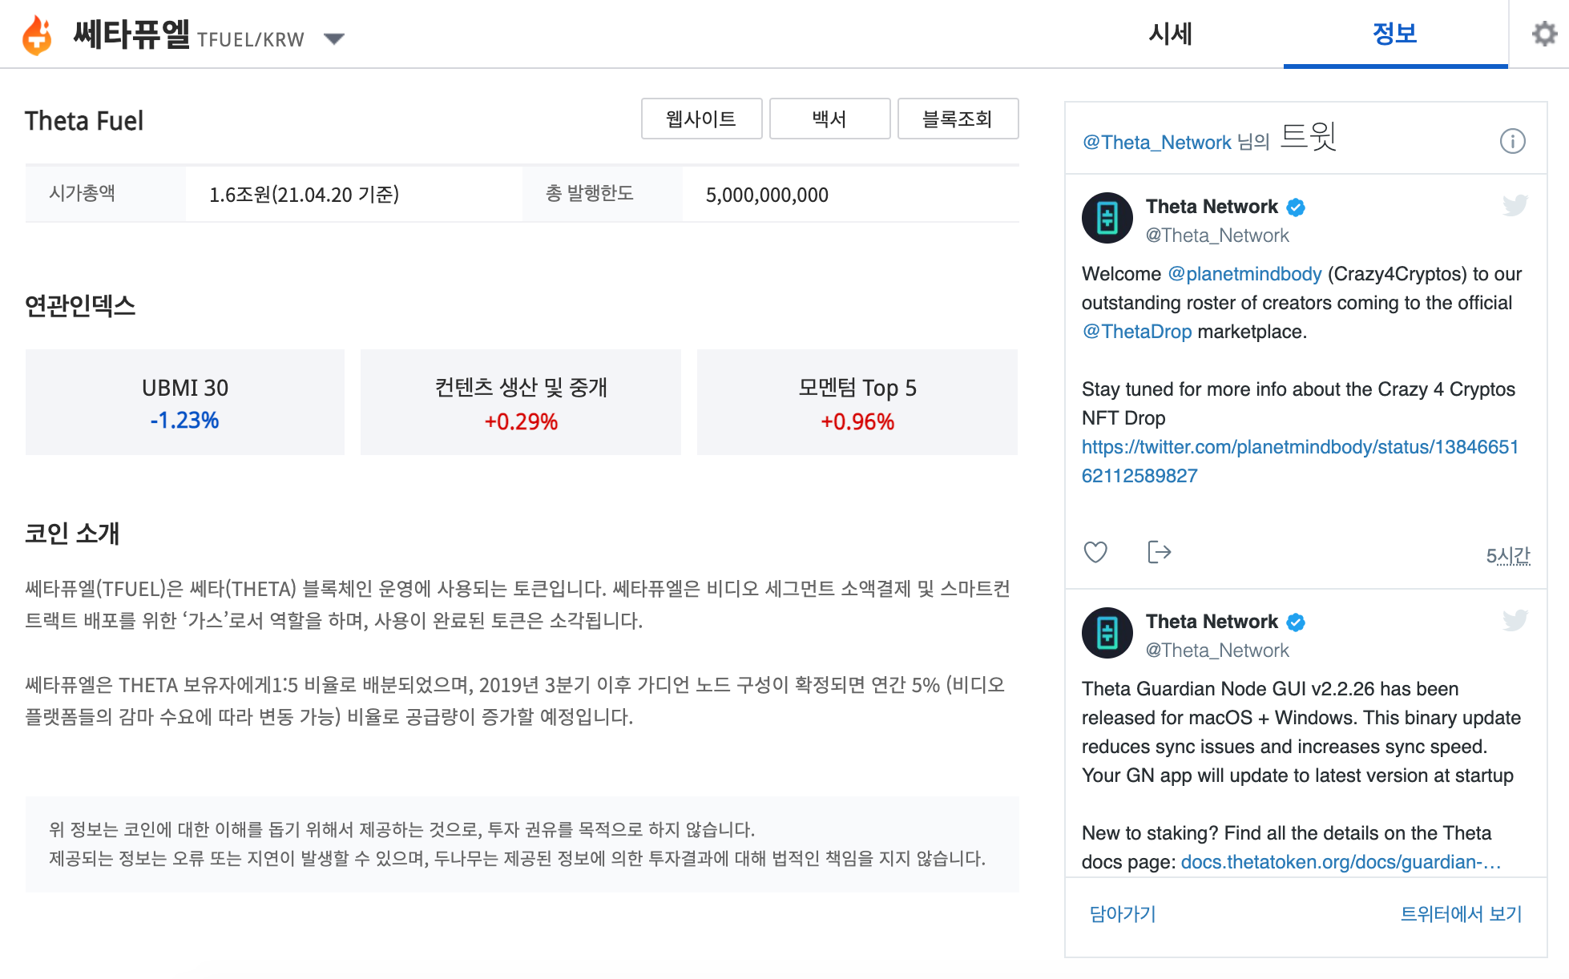The height and width of the screenshot is (979, 1569).
Task: Click the 5시간 timestamp link
Action: click(x=1508, y=555)
